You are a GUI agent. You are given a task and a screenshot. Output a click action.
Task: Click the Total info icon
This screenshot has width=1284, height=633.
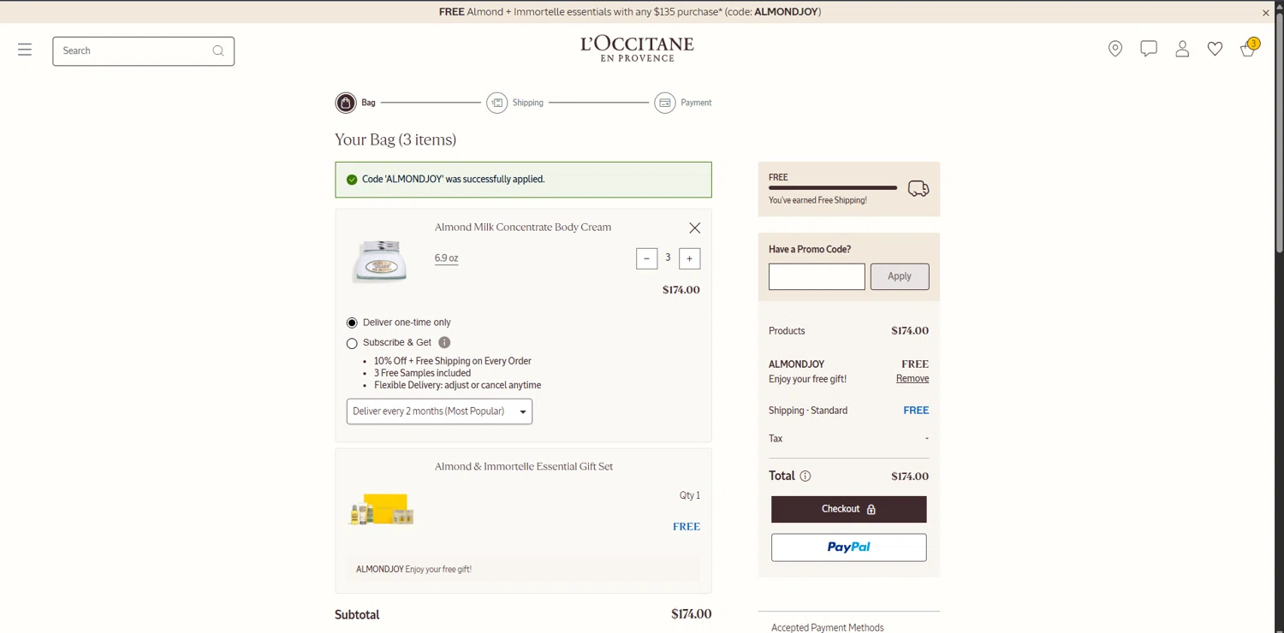[x=805, y=476]
